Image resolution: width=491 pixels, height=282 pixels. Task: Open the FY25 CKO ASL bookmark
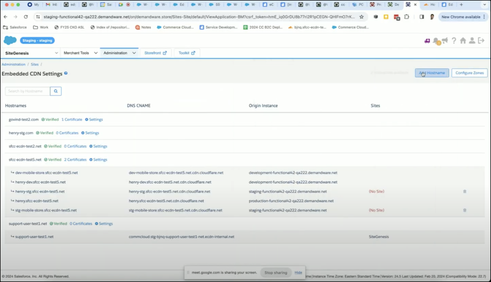(69, 27)
